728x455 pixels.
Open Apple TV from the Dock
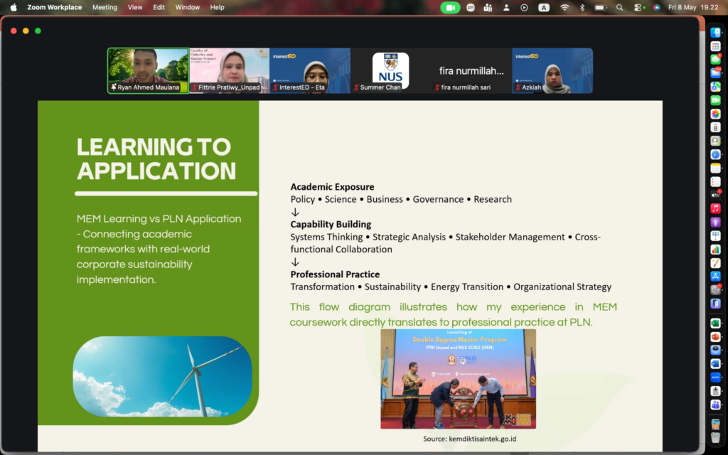tap(715, 195)
